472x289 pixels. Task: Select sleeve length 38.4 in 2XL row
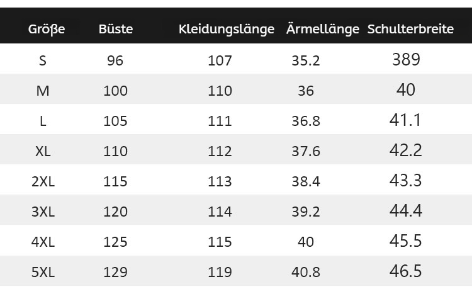click(306, 181)
